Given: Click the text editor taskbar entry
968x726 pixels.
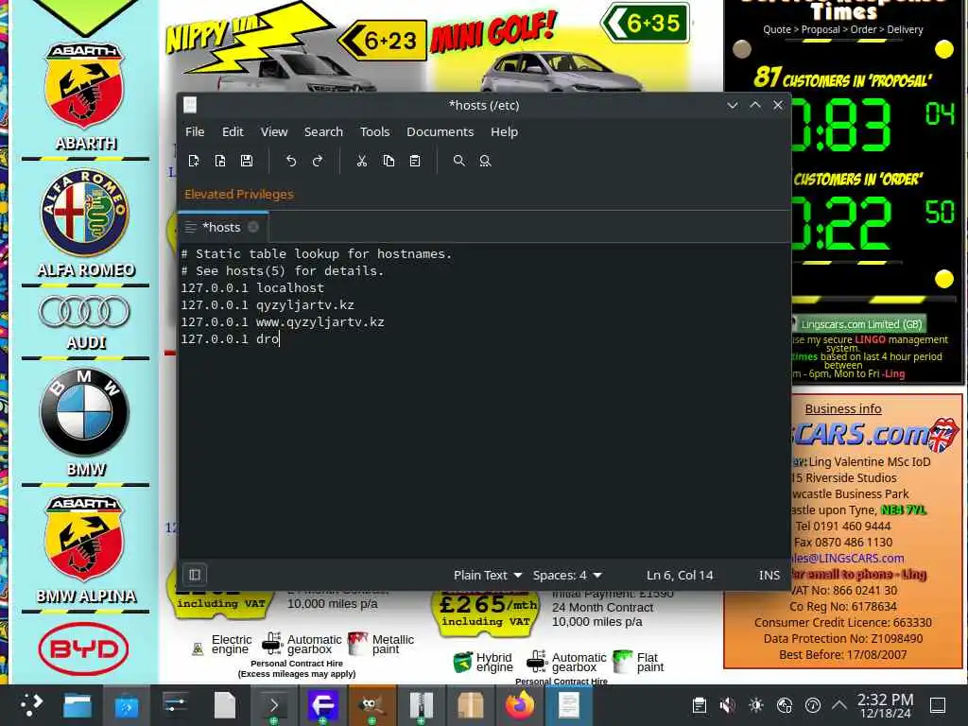Looking at the screenshot, I should pyautogui.click(x=568, y=704).
